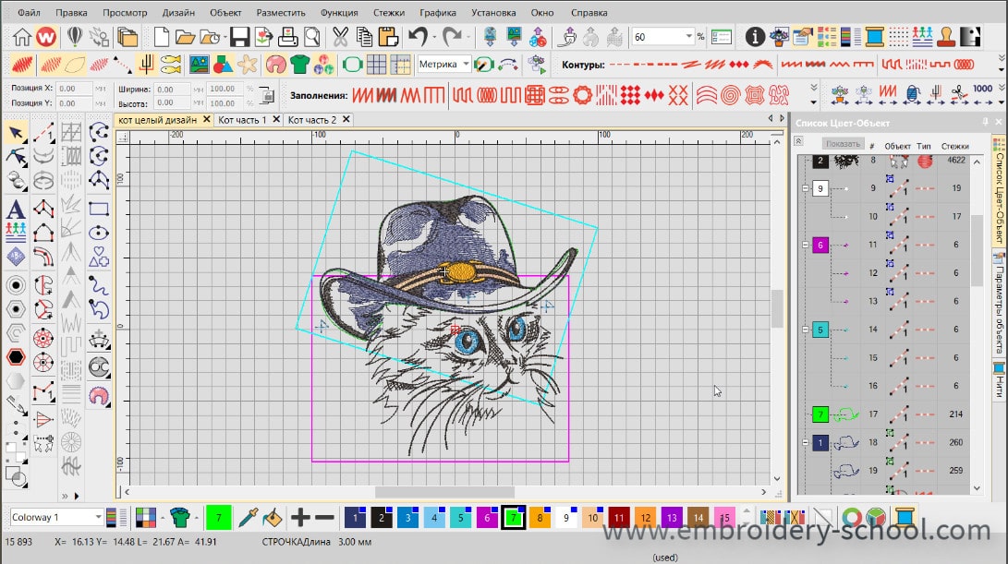Click the color picker eyedropper icon

pyautogui.click(x=249, y=517)
